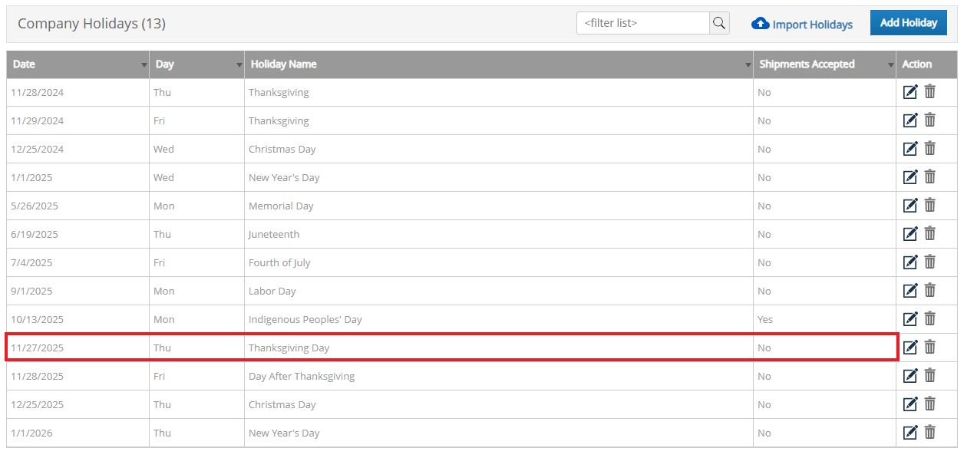Delete the Day After Thanksgiving holiday
The height and width of the screenshot is (458, 964).
click(929, 376)
